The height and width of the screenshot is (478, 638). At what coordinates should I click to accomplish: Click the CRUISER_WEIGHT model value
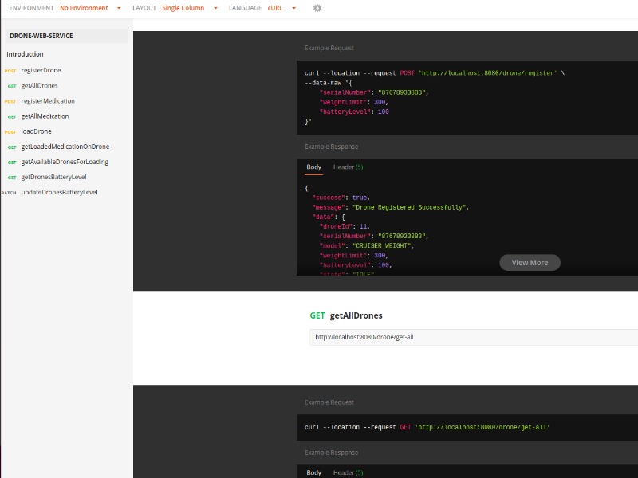click(382, 245)
